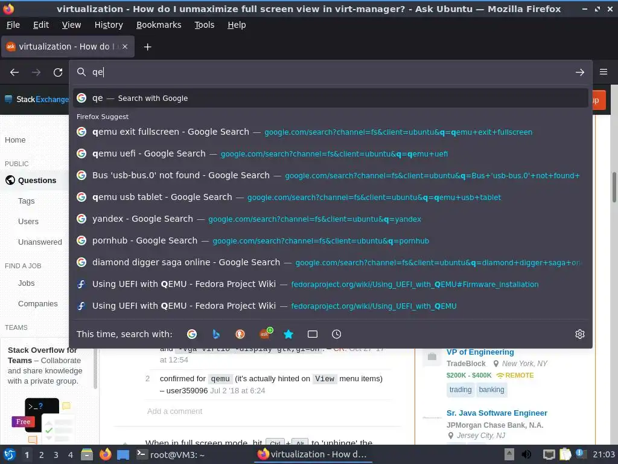Open the Bookmarks menu

click(x=159, y=25)
